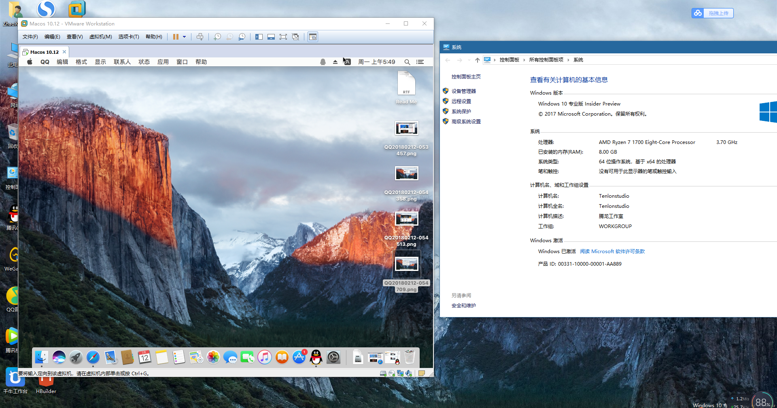777x408 pixels.
Task: Open the macOS Notification Center list icon
Action: 420,62
